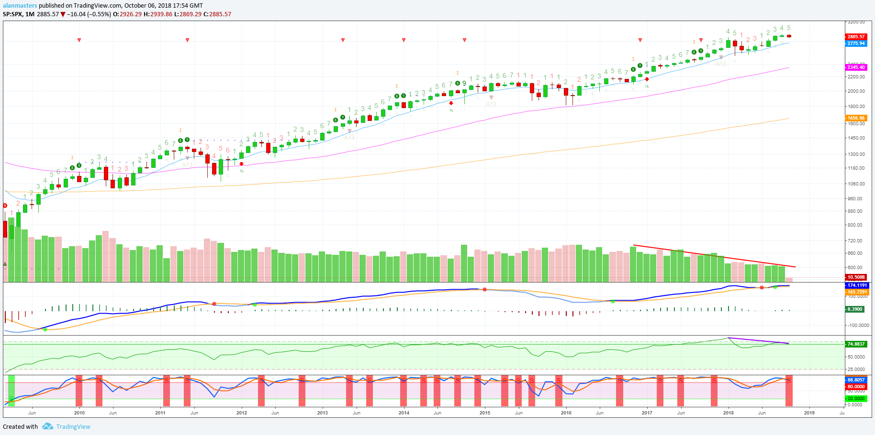
Task: Click the O:2926.29 open value in the header
Action: [127, 14]
